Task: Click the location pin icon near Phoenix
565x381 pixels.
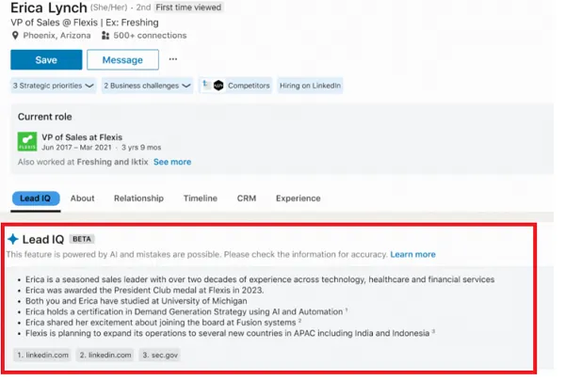Action: point(15,36)
